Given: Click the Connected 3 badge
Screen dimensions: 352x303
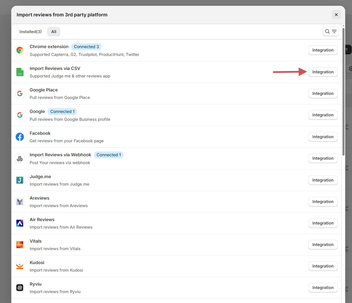Looking at the screenshot, I should [87, 46].
